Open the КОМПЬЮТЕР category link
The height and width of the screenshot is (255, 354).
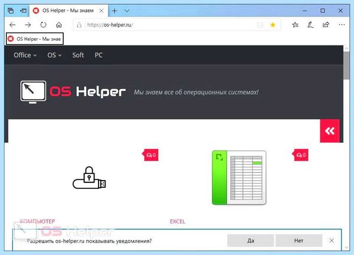pos(37,221)
